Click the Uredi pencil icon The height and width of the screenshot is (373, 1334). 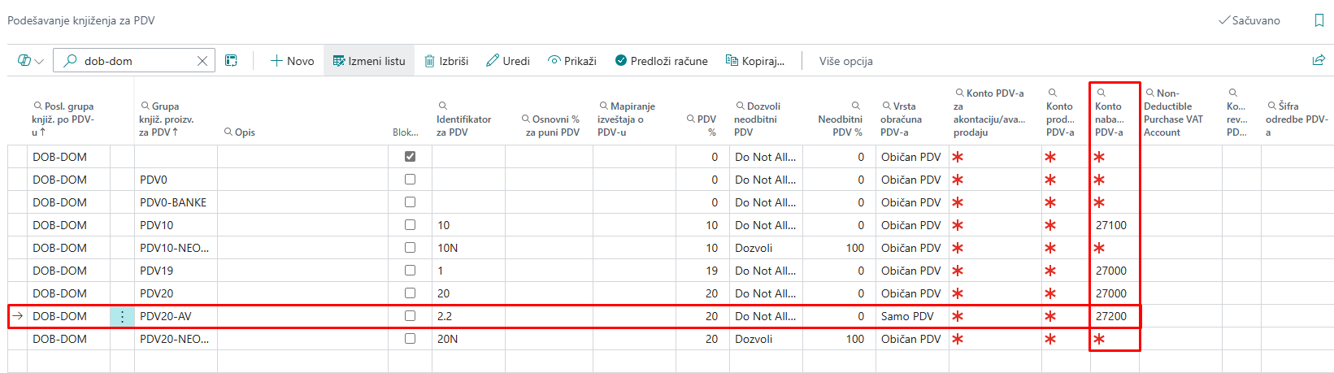(x=493, y=61)
